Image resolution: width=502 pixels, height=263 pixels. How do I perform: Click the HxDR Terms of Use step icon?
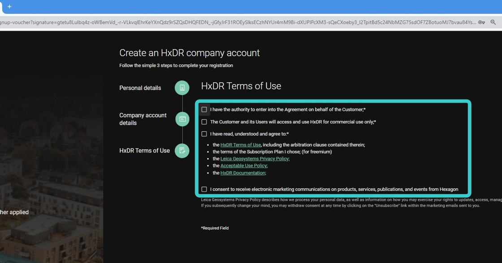point(182,151)
